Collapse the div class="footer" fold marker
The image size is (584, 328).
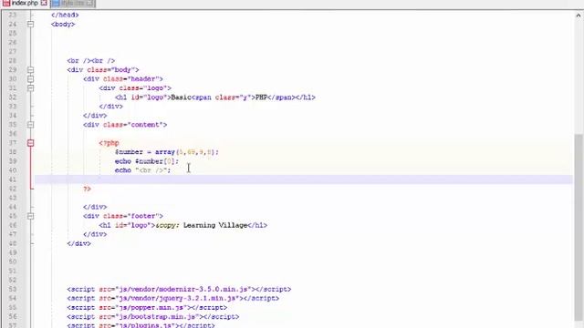(30, 216)
